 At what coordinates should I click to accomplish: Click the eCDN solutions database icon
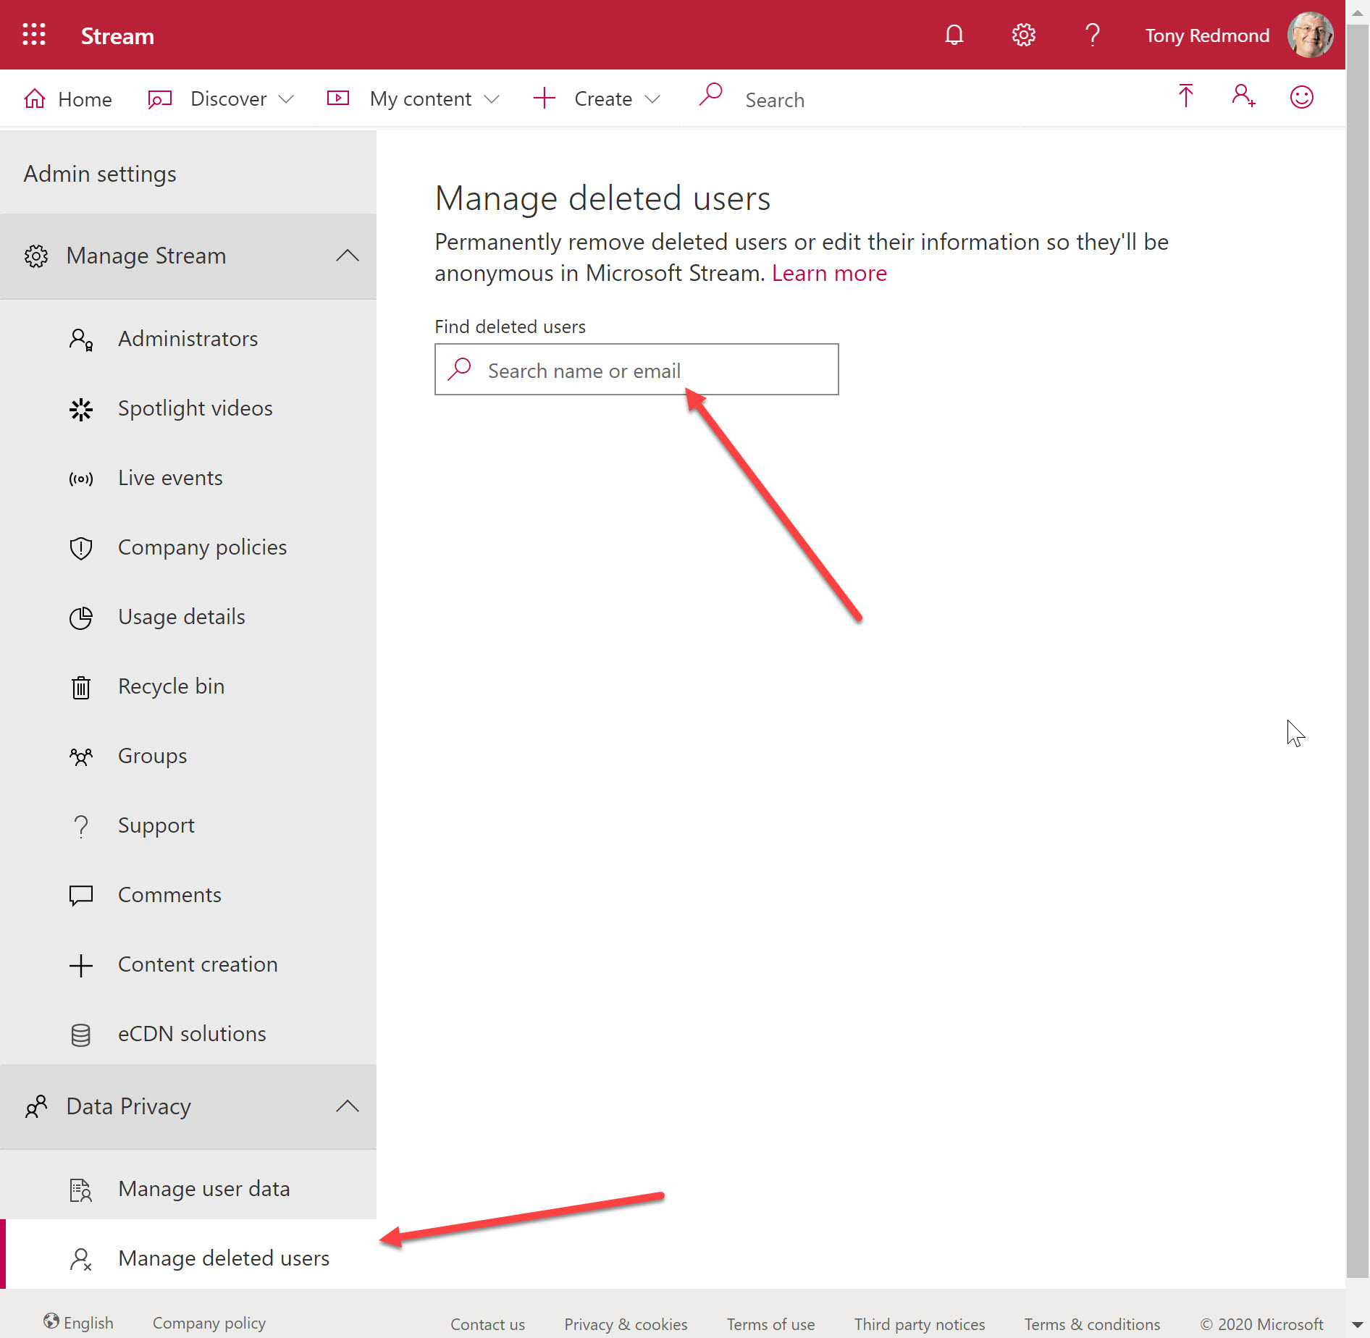(x=81, y=1035)
